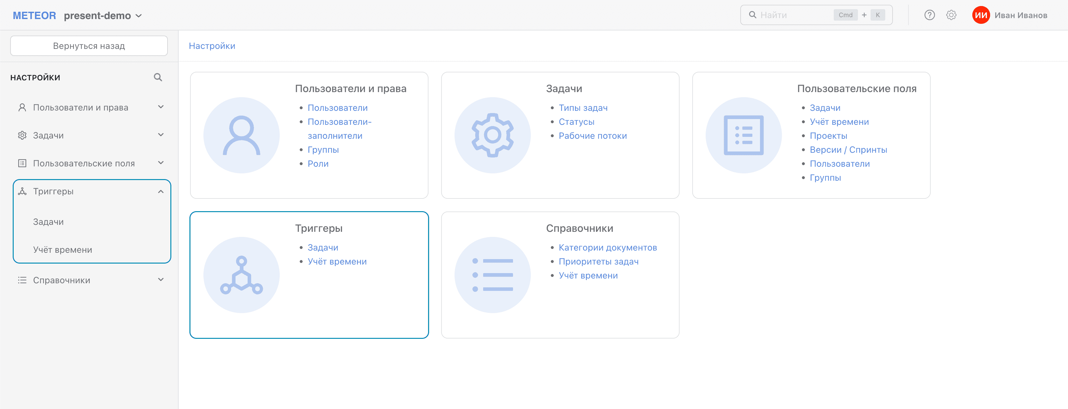1068x409 pixels.
Task: Expand Пользователи и права chevron in sidebar
Action: pos(161,107)
